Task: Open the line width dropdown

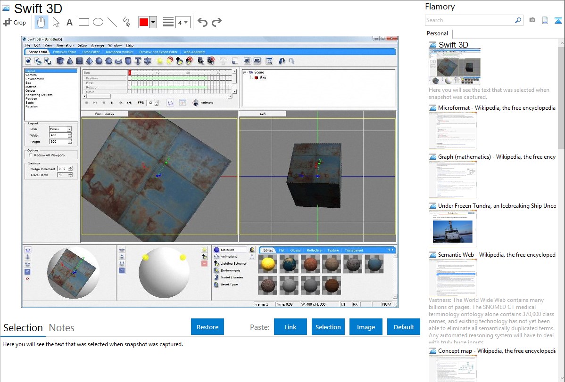Action: [x=182, y=22]
